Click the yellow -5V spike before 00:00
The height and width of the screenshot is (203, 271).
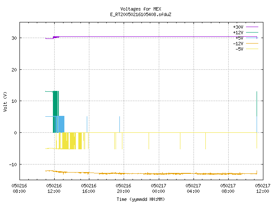(x=149, y=141)
